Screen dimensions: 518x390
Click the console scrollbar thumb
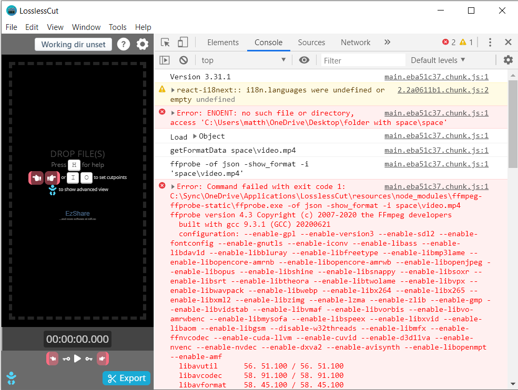point(513,124)
